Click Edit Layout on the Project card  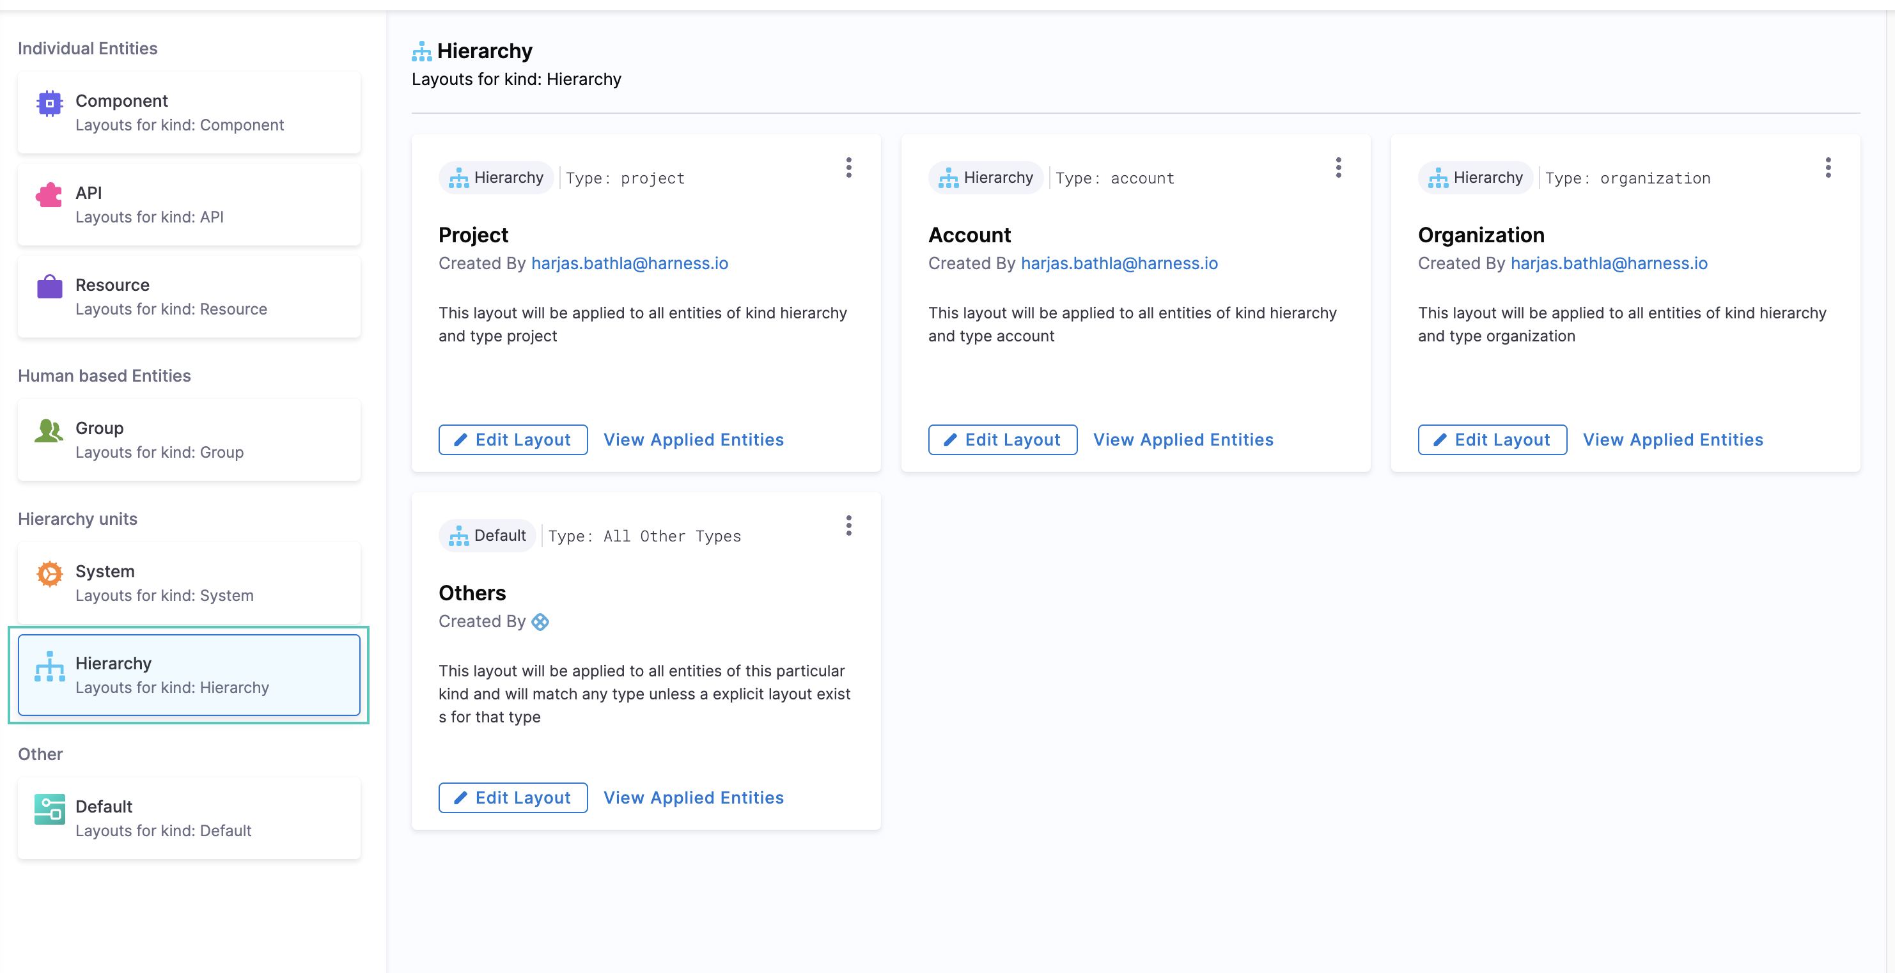click(513, 440)
